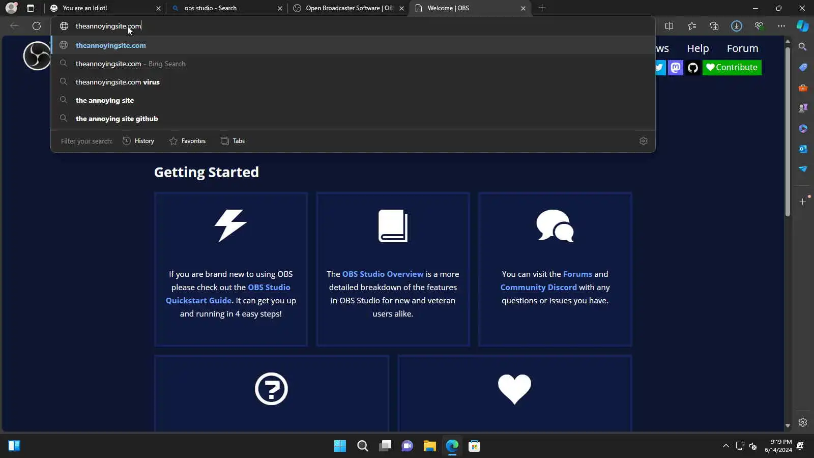The width and height of the screenshot is (814, 458).
Task: Open the Edge profile avatar menu
Action: coord(11,8)
